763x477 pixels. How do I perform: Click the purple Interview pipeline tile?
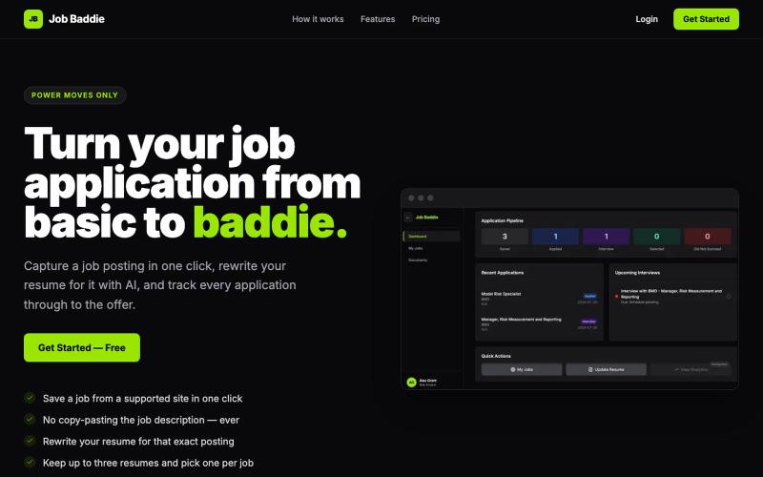pyautogui.click(x=606, y=237)
